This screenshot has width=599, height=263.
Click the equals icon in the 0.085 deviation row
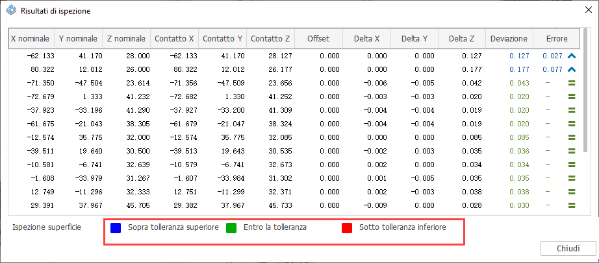coord(572,137)
